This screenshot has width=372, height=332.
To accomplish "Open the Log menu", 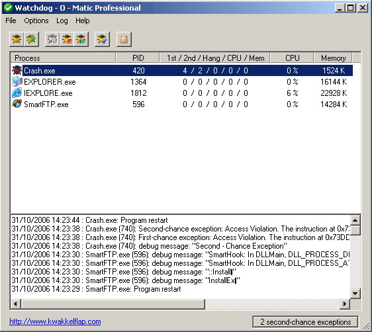I will click(x=62, y=21).
